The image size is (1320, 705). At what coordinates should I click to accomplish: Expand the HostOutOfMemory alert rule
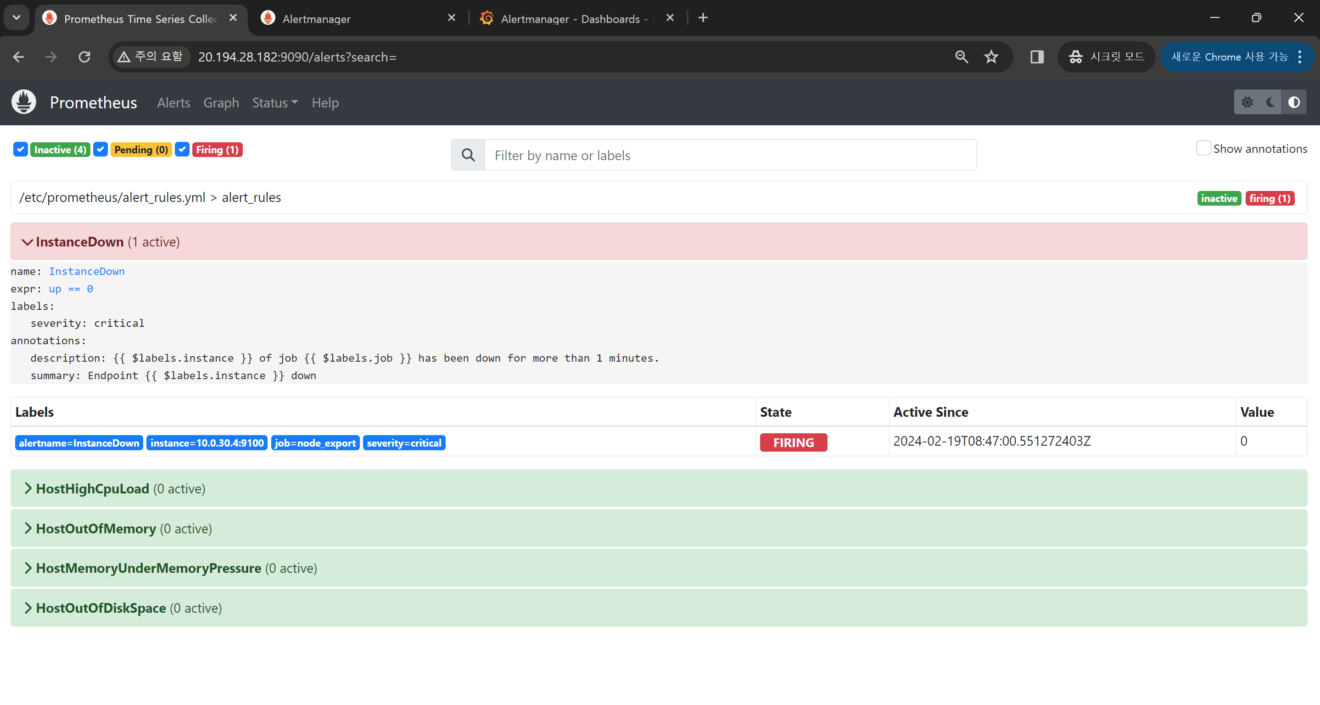(x=96, y=528)
